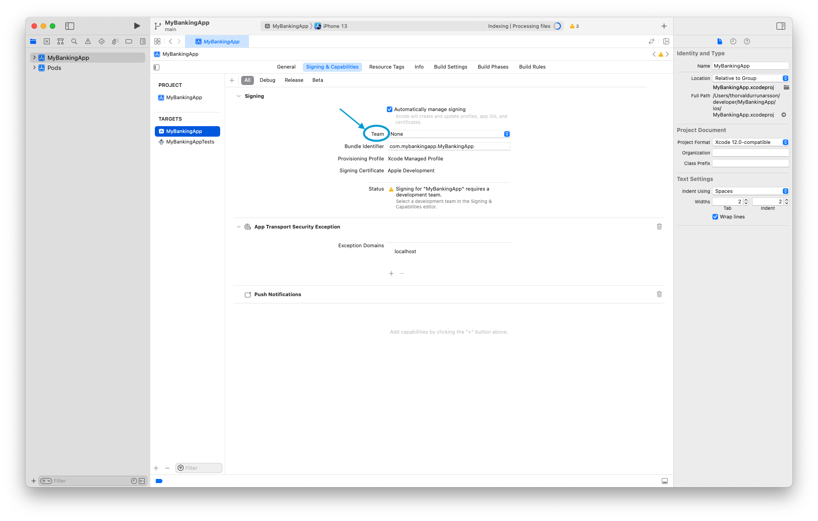
Task: Uncheck Automatically manage signing
Action: pos(390,109)
